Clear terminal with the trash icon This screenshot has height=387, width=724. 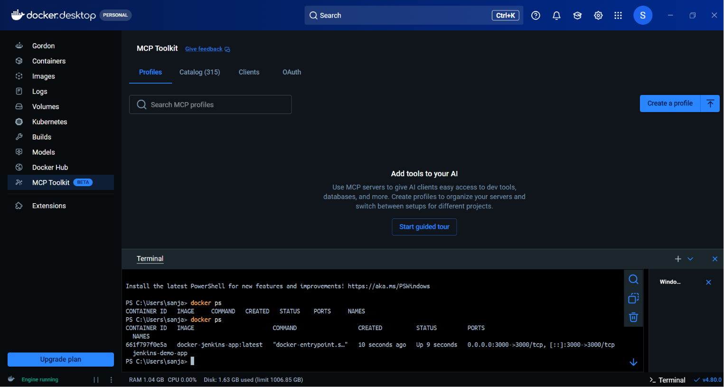[x=633, y=317]
